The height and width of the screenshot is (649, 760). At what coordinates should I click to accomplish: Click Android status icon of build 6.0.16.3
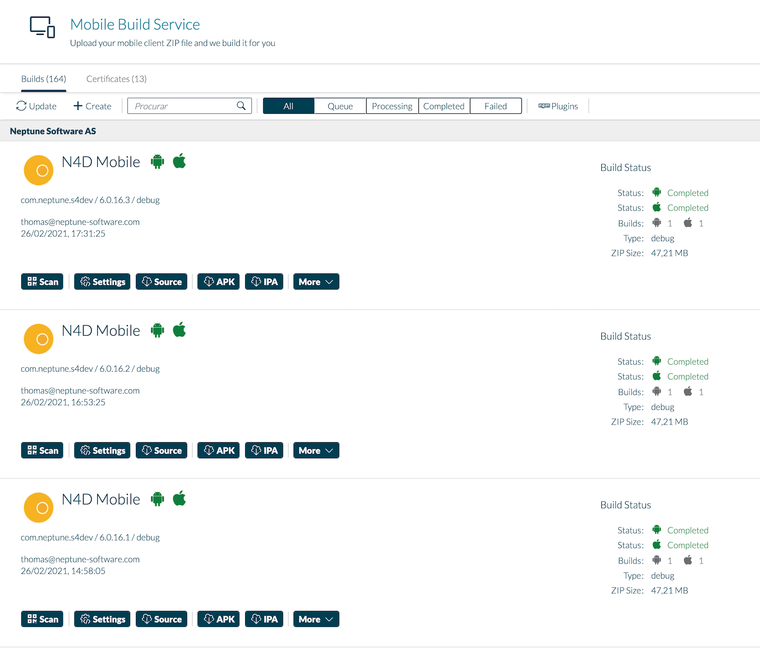point(657,192)
